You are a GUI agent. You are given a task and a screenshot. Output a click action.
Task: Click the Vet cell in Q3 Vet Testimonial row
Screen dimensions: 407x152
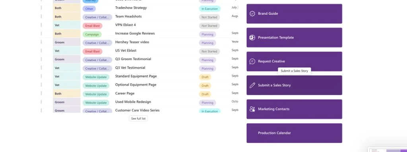(67, 68)
